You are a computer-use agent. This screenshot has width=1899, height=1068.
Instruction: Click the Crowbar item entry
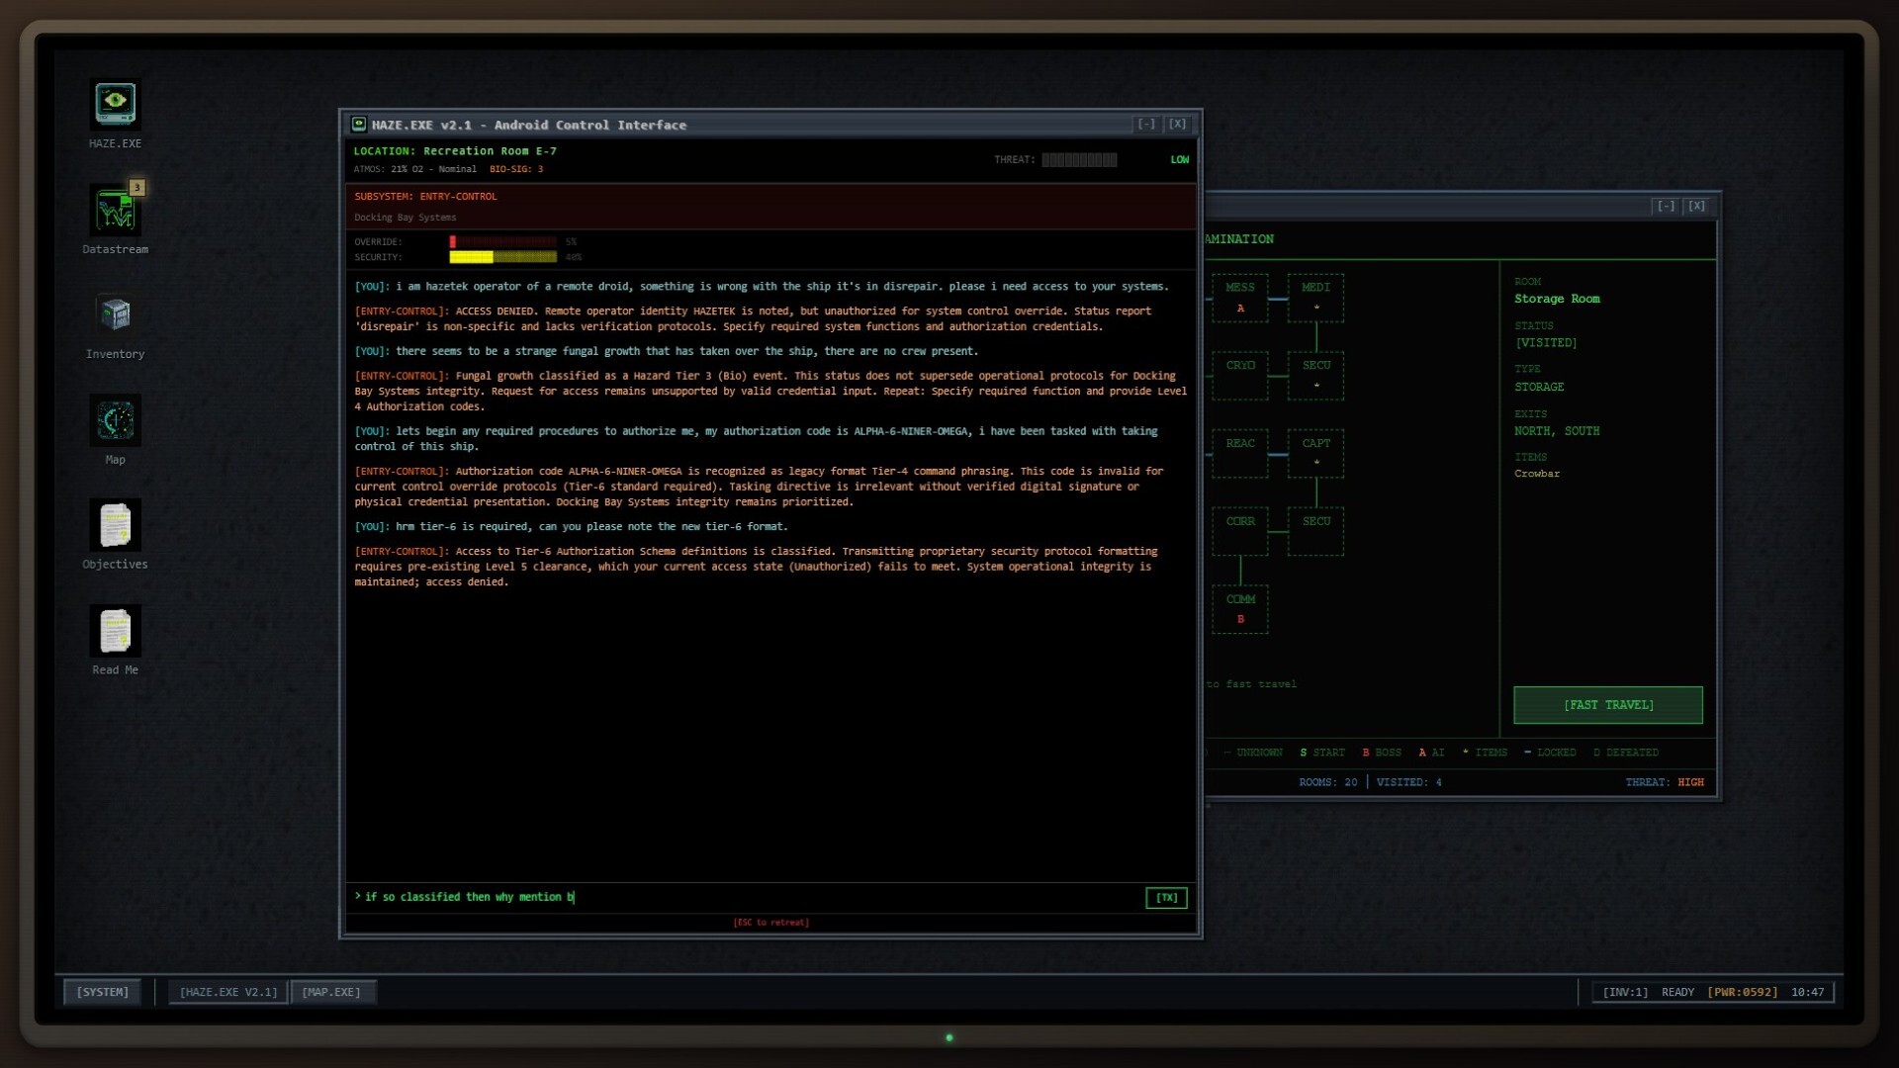(1536, 474)
